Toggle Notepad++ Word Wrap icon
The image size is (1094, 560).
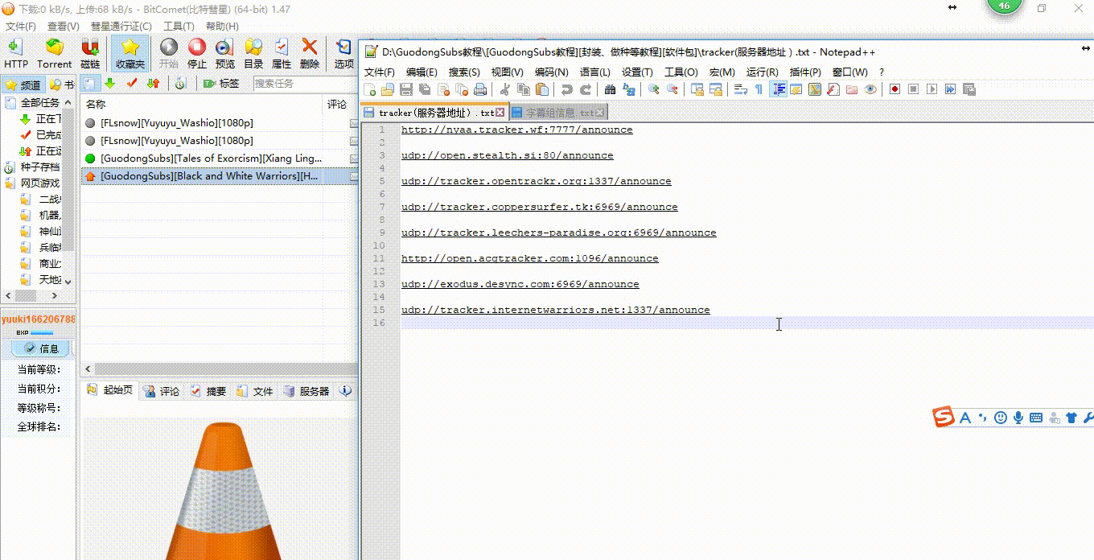coord(740,89)
